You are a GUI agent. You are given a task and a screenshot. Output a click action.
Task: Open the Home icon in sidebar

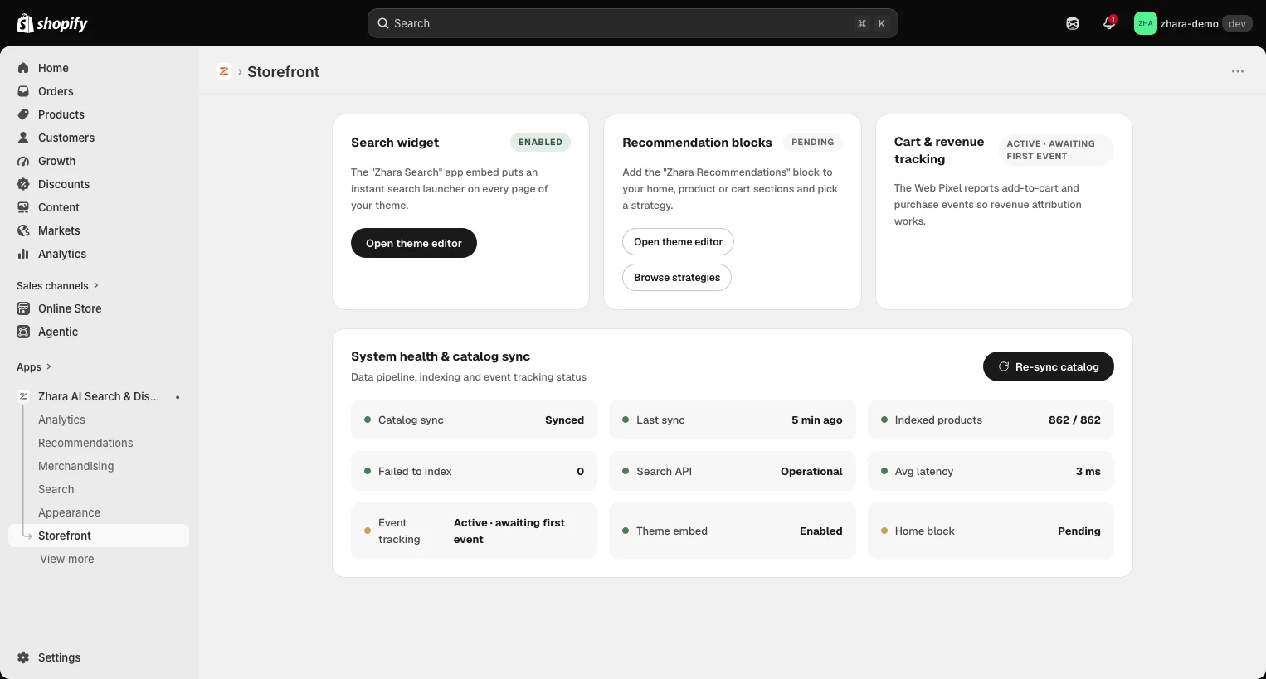[23, 68]
